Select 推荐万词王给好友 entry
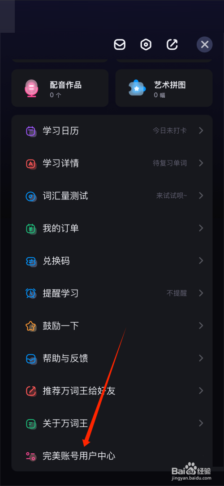Image resolution: width=224 pixels, height=486 pixels. 112,391
